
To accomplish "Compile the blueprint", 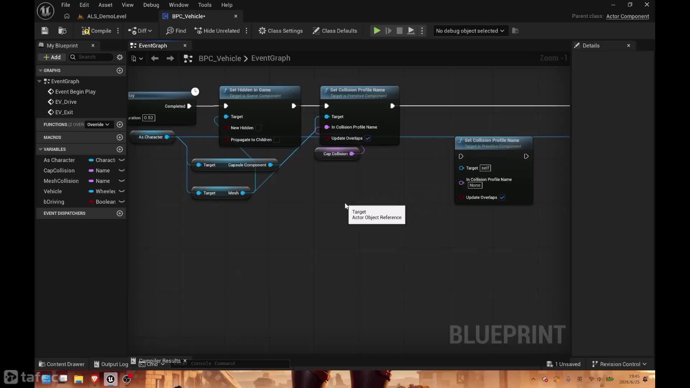I will click(x=97, y=31).
